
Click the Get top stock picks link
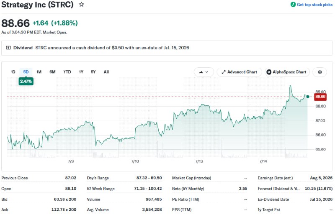[x=314, y=5]
